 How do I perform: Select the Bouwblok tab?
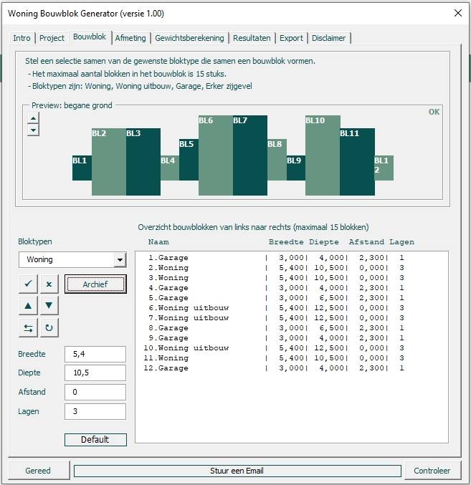pos(90,37)
